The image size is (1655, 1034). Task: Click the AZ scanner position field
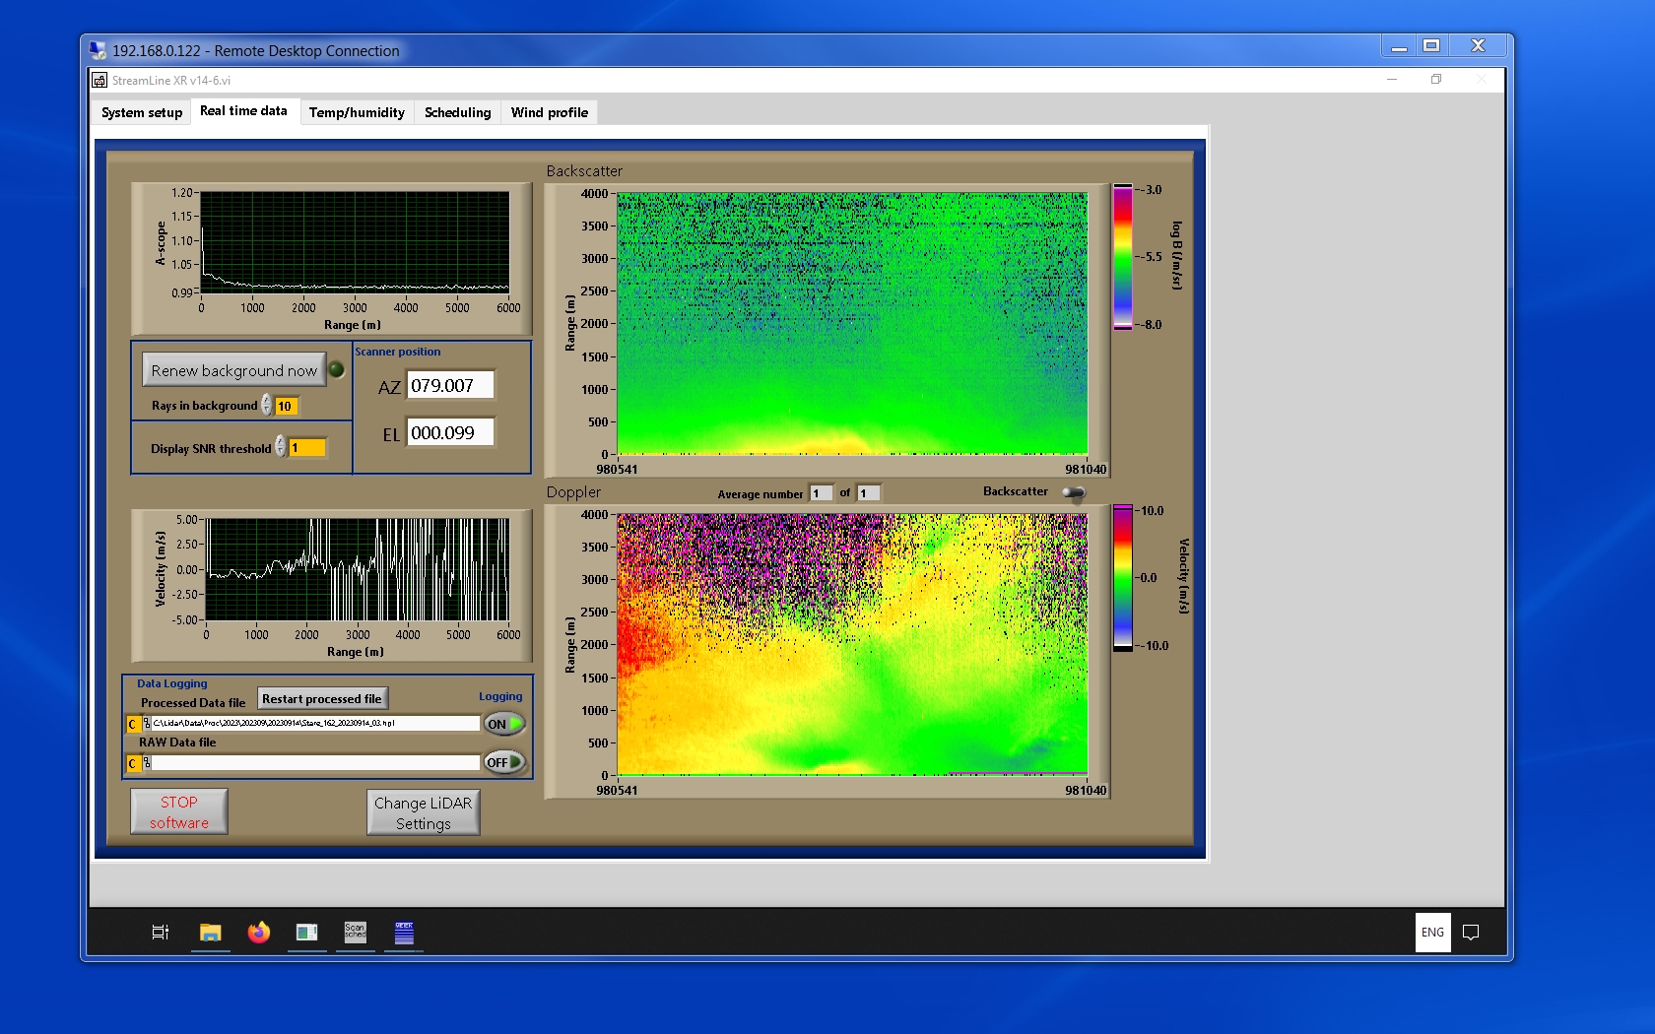(x=450, y=386)
